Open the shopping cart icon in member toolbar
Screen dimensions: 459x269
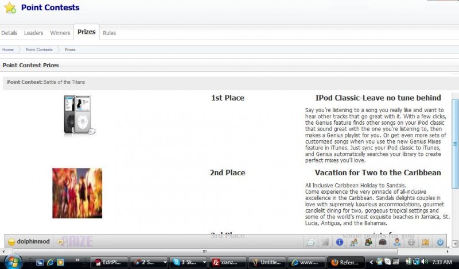325,242
